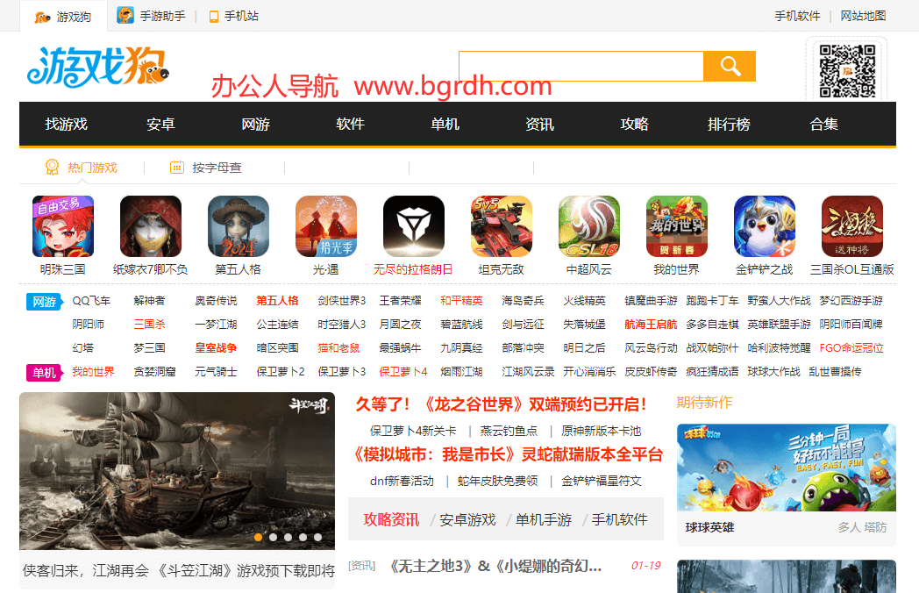The image size is (919, 593).
Task: Select the second carousel dot
Action: pos(273,537)
